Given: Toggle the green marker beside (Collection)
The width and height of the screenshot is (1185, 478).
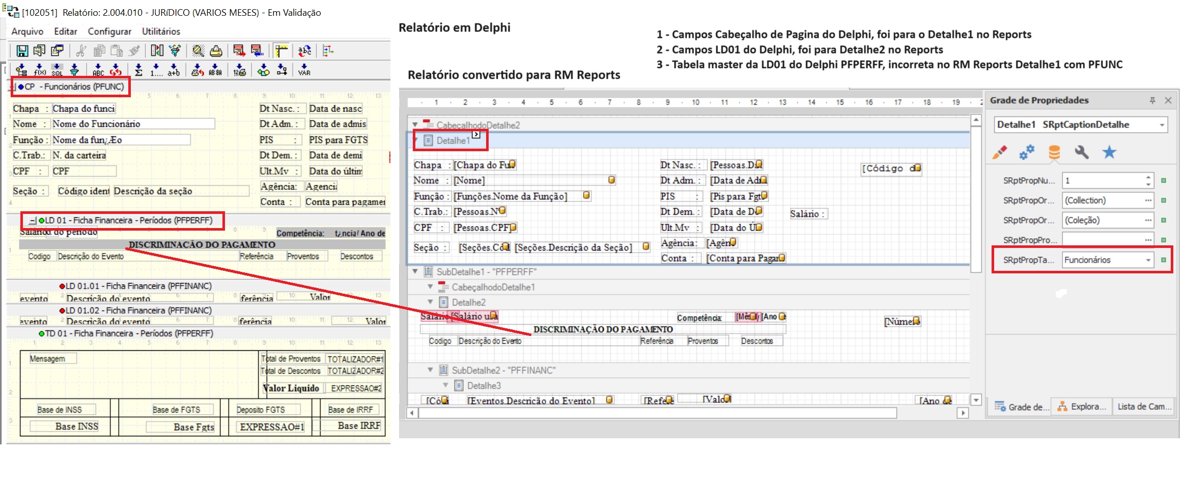Looking at the screenshot, I should point(1164,201).
